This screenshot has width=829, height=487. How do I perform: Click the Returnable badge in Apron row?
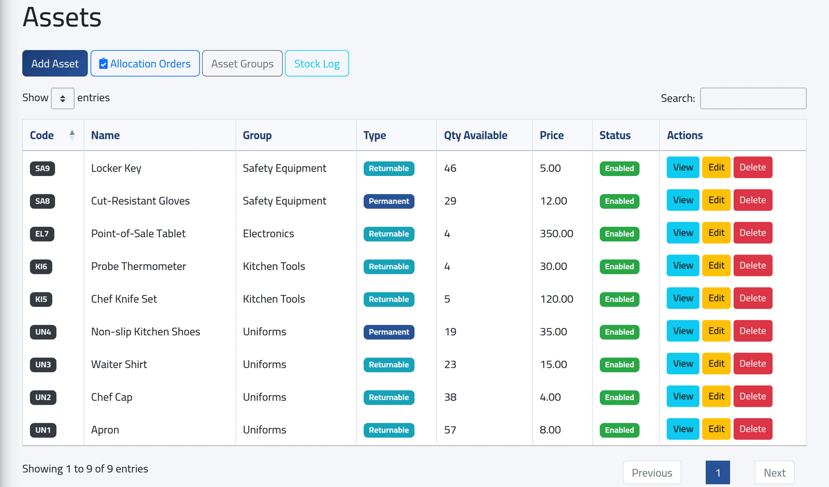click(x=389, y=430)
